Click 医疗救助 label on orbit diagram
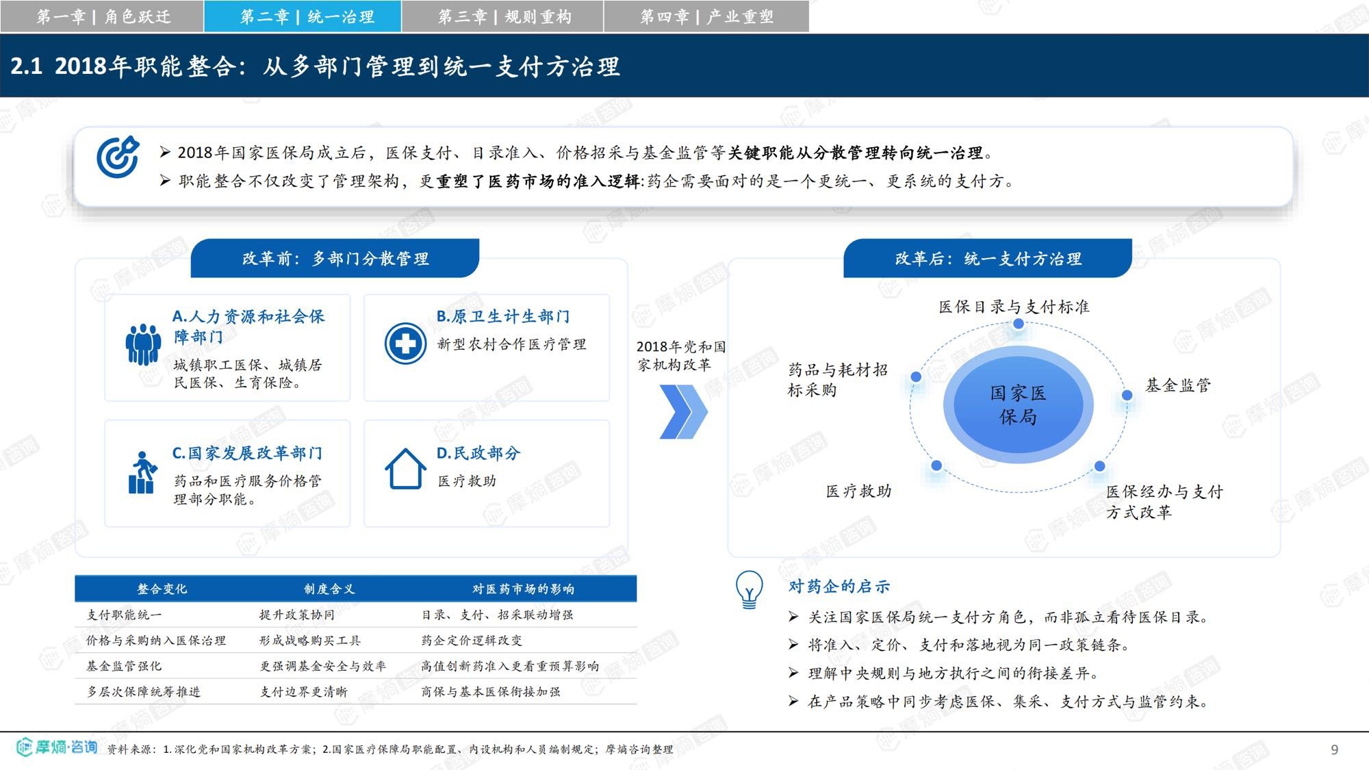This screenshot has height=770, width=1369. [858, 491]
